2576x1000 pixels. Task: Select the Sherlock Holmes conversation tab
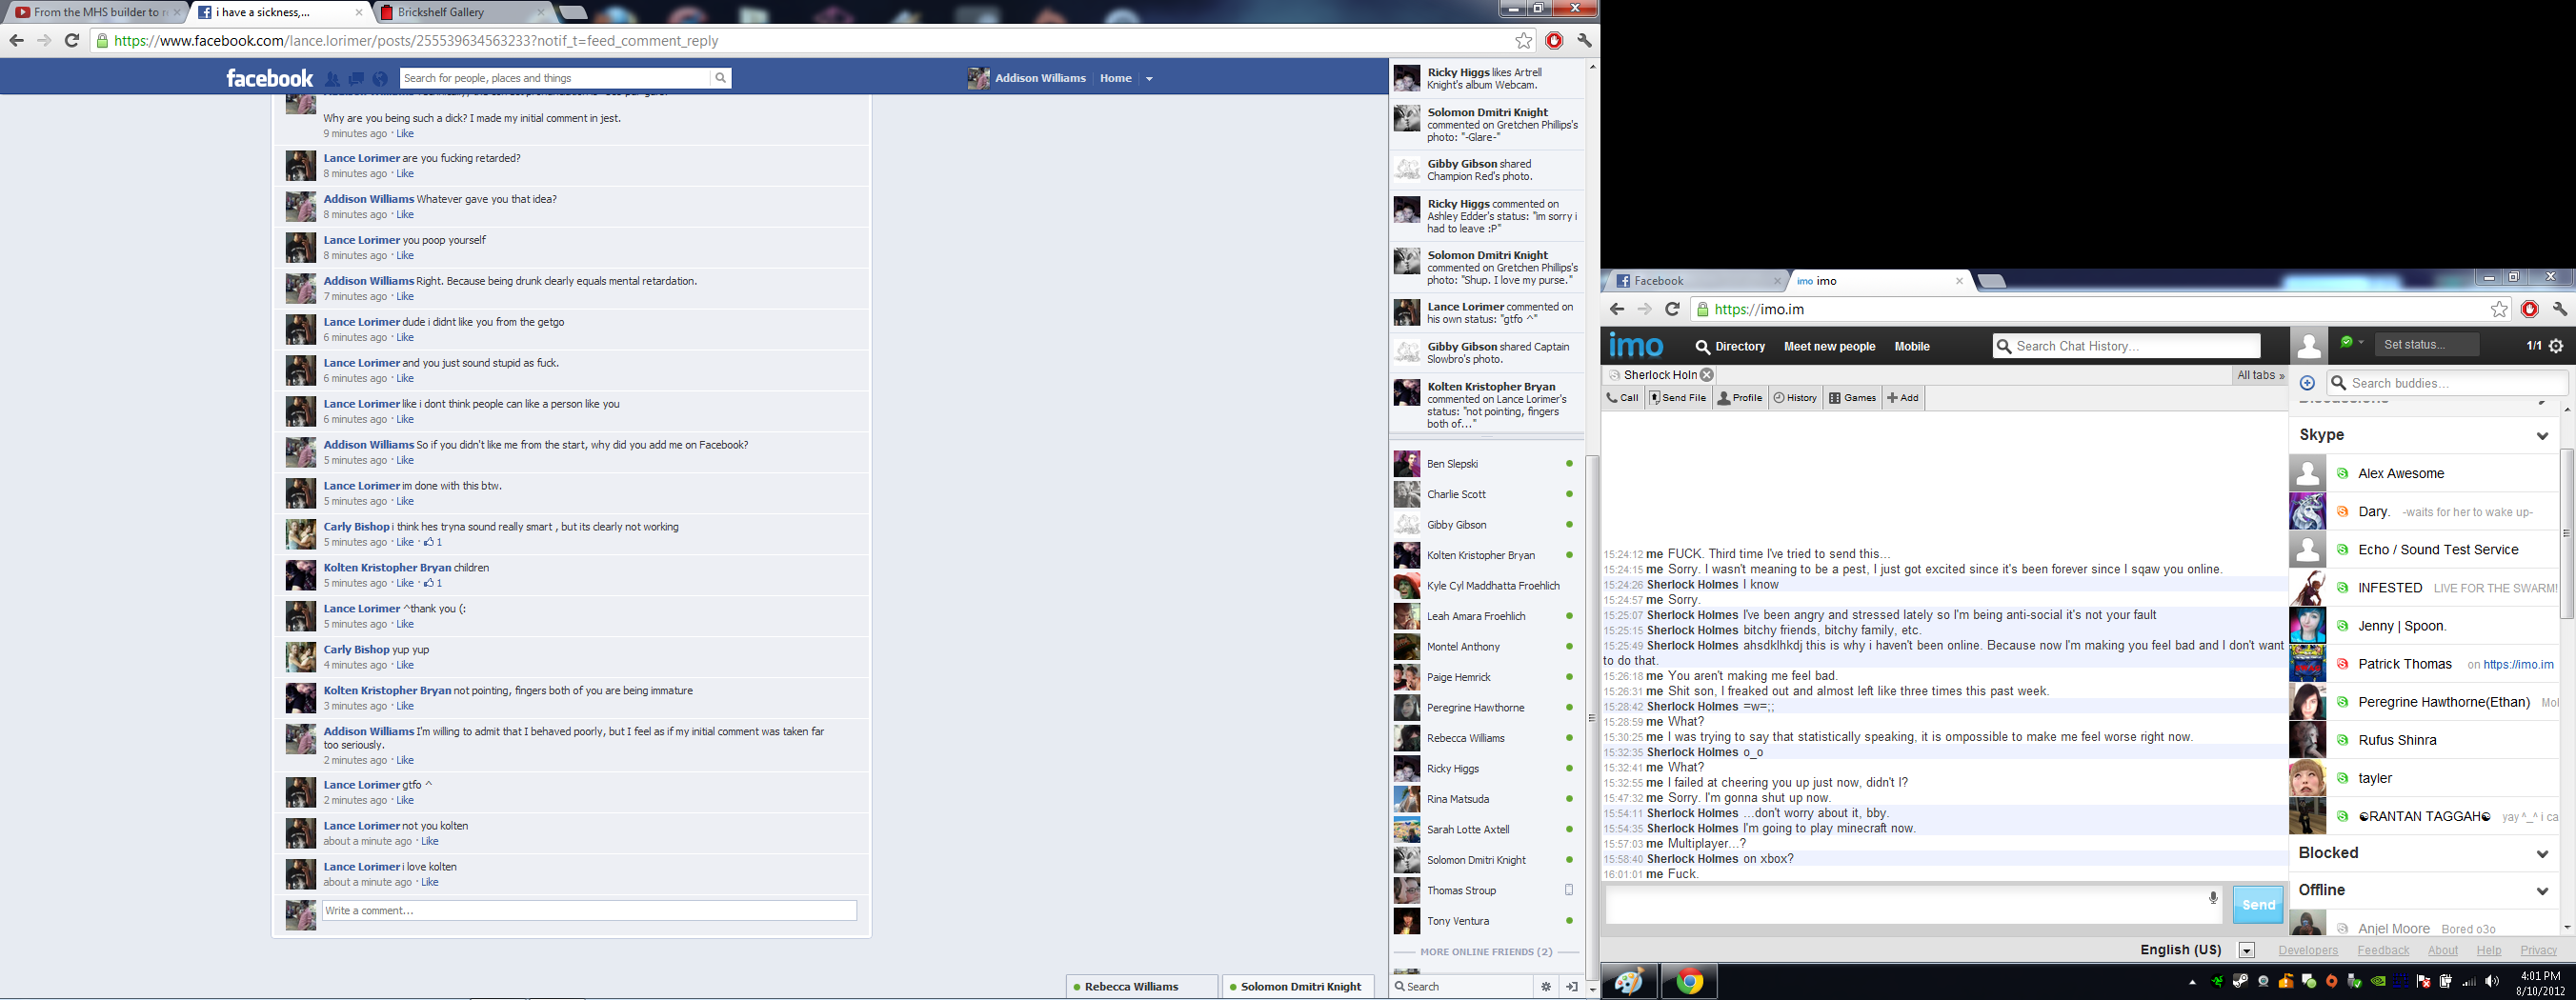tap(1659, 375)
